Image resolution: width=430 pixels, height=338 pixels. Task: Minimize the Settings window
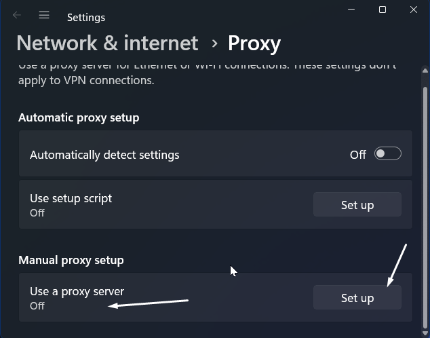coord(351,10)
